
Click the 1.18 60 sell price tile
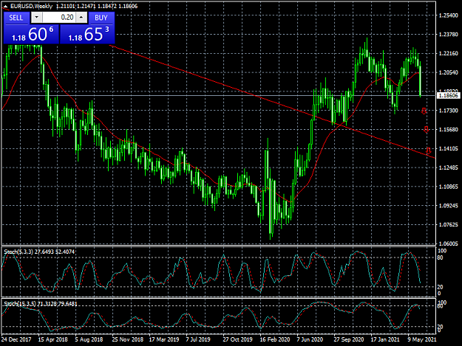point(31,34)
